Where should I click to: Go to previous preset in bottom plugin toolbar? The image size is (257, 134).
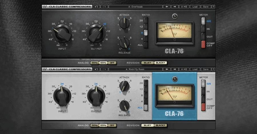[167, 69]
